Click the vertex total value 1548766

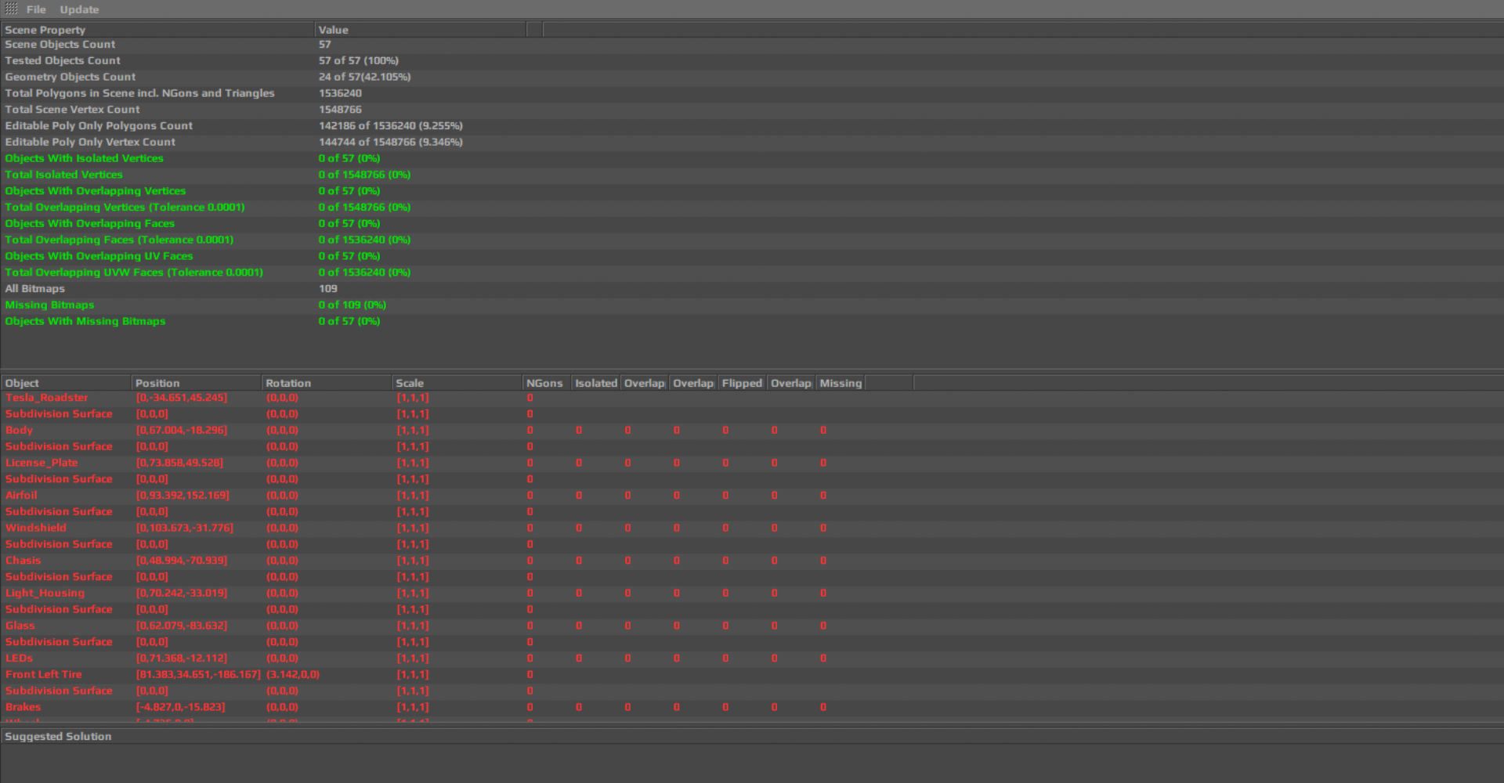(340, 110)
